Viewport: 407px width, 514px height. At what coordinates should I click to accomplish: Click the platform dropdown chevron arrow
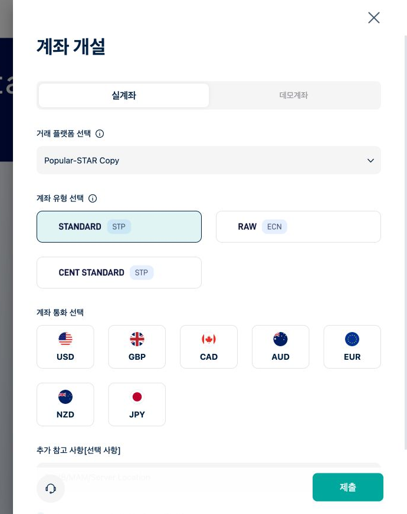tap(370, 161)
